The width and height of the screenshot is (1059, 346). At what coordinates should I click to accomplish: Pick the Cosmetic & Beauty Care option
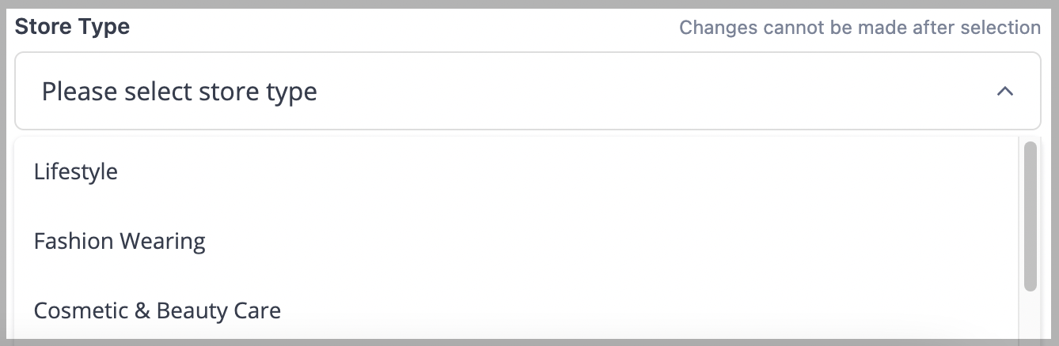pos(516,310)
